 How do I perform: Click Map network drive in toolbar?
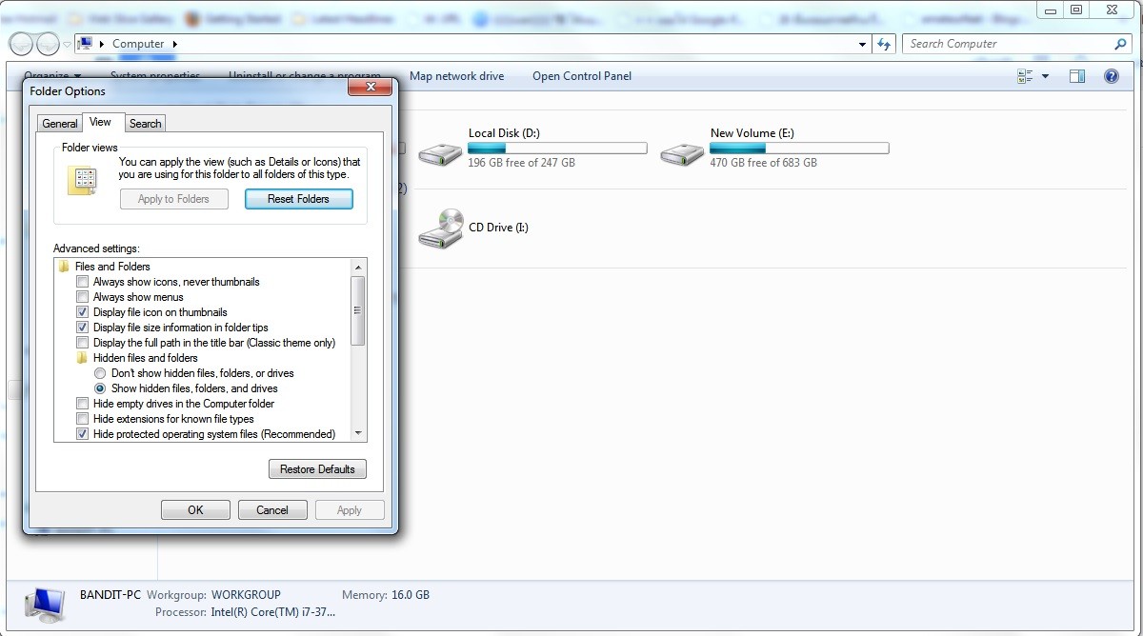click(456, 76)
